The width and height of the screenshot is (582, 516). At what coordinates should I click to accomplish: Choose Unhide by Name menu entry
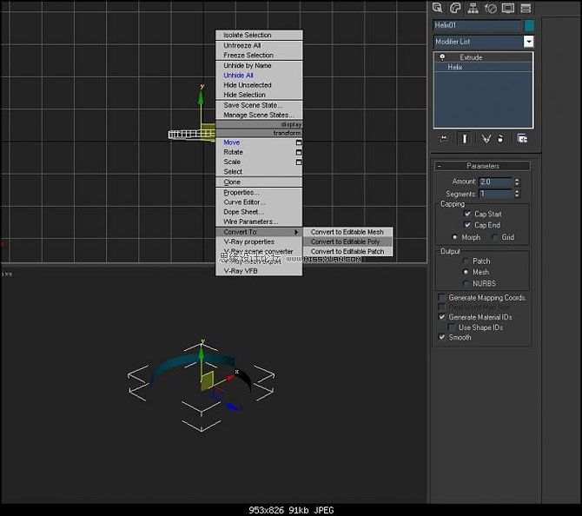click(x=259, y=65)
